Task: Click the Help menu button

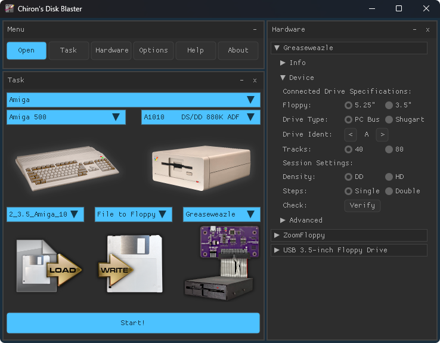Action: (x=196, y=51)
